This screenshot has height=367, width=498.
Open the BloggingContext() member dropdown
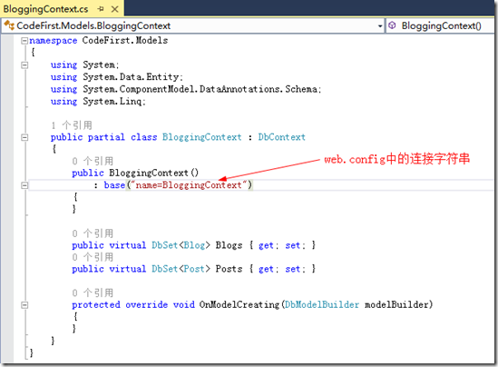pyautogui.click(x=440, y=25)
